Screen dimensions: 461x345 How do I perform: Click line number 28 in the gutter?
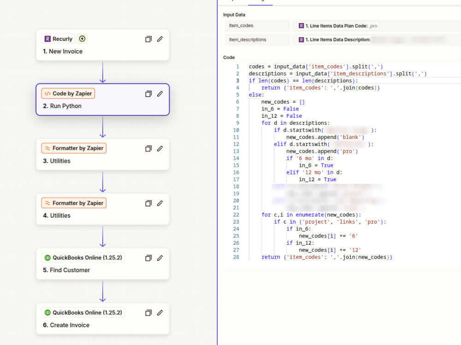point(236,257)
